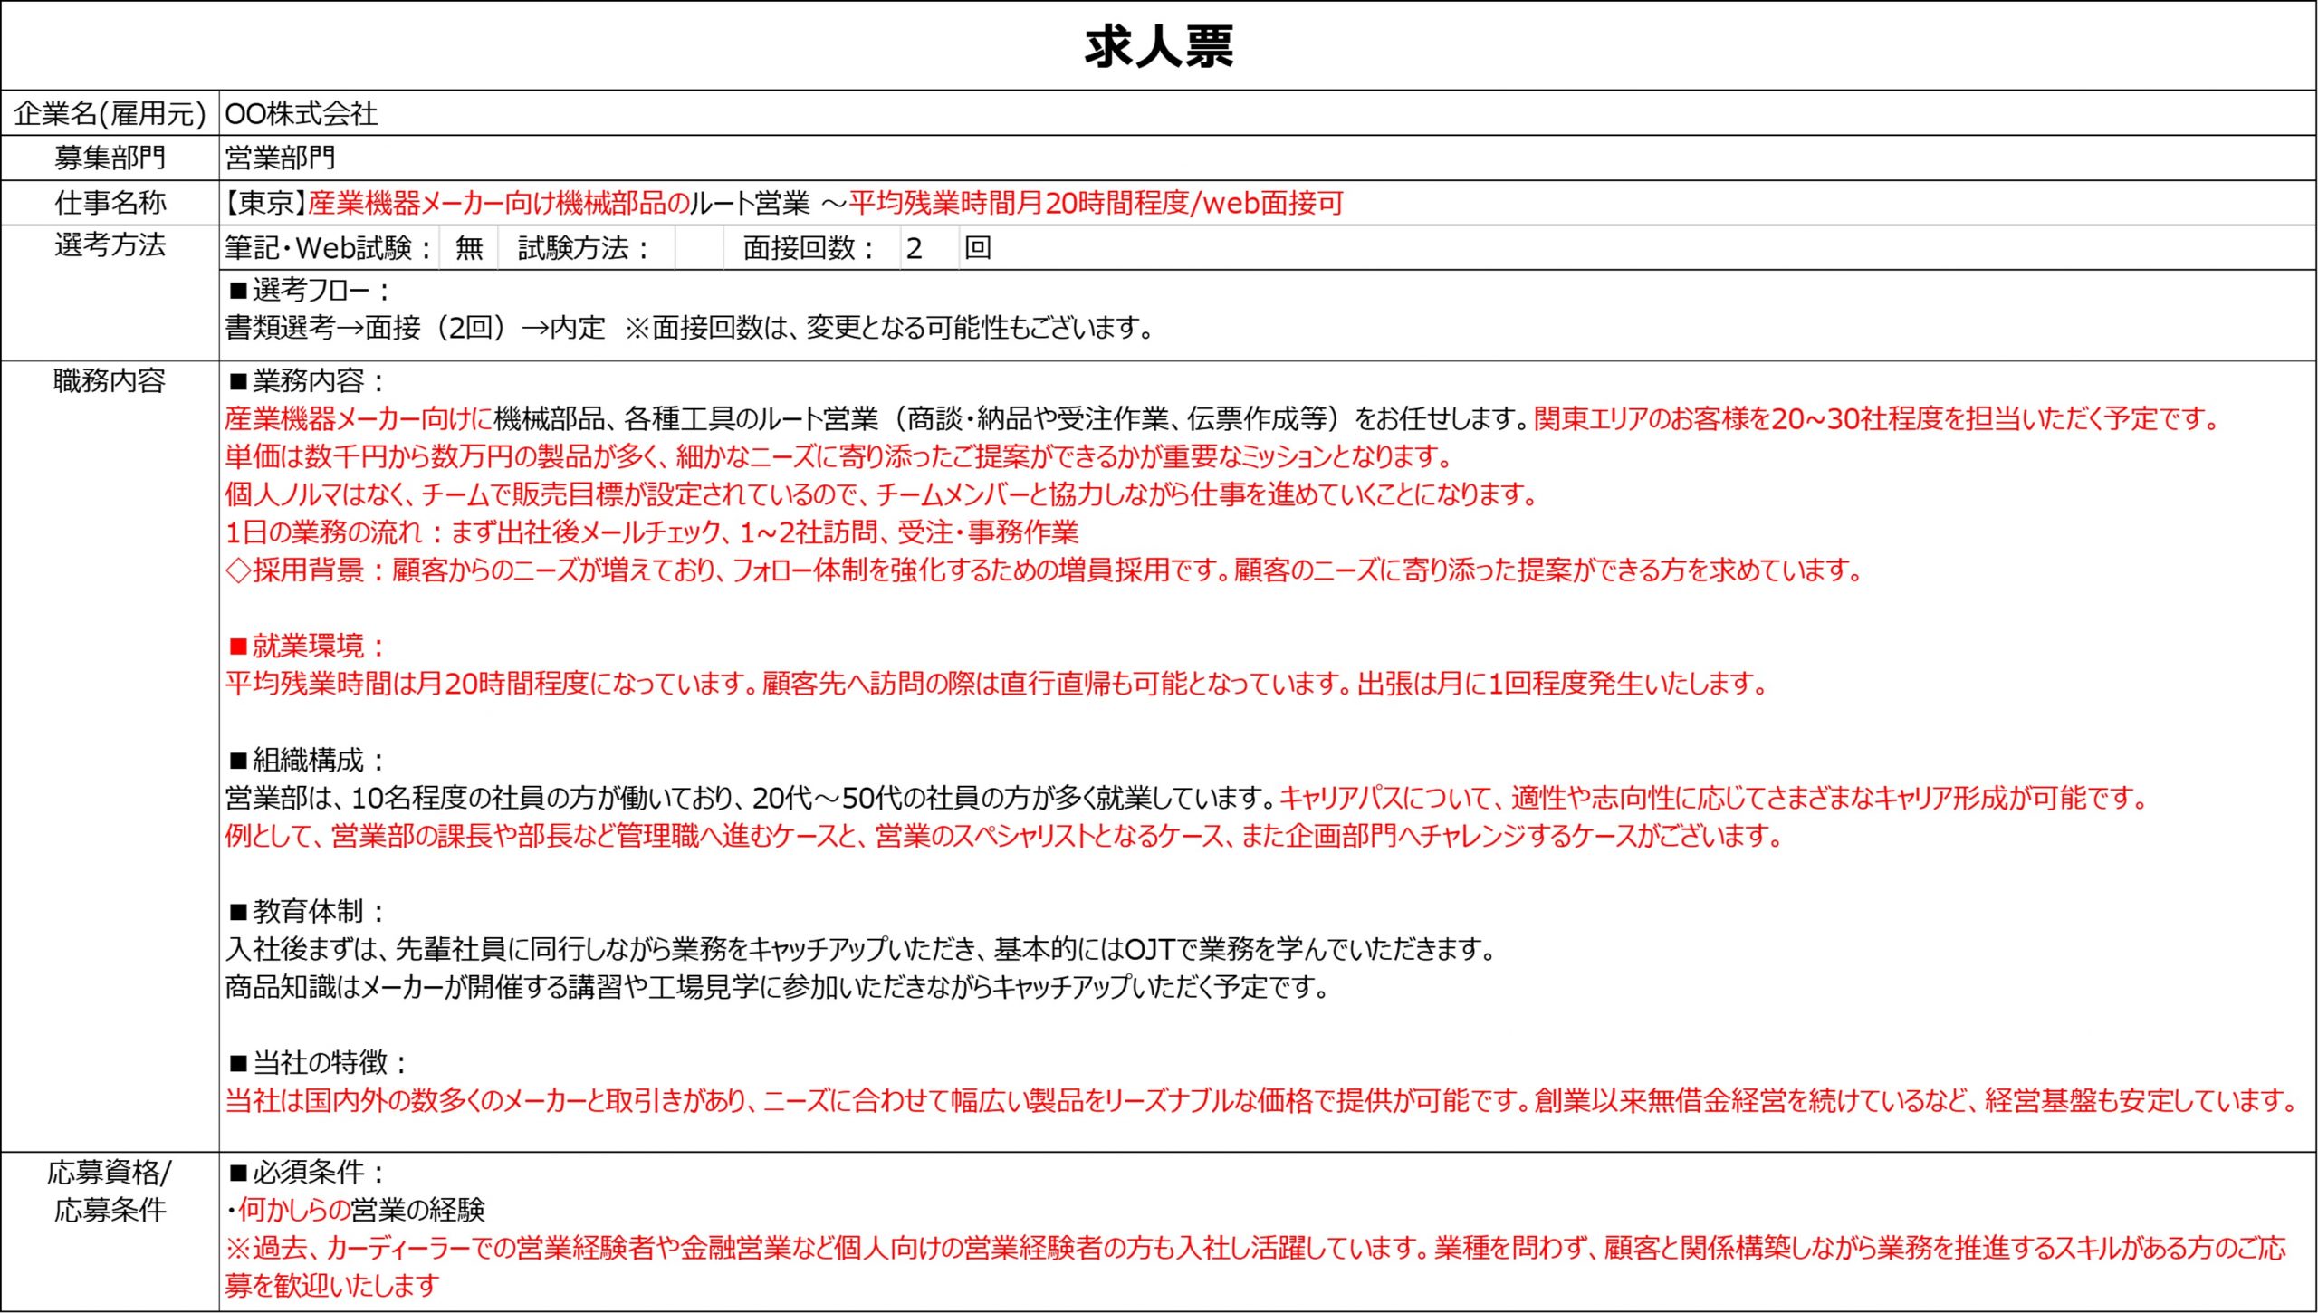Viewport: 2318px width, 1313px height.
Task: Select the 仕事名称 label cell
Action: 110,202
